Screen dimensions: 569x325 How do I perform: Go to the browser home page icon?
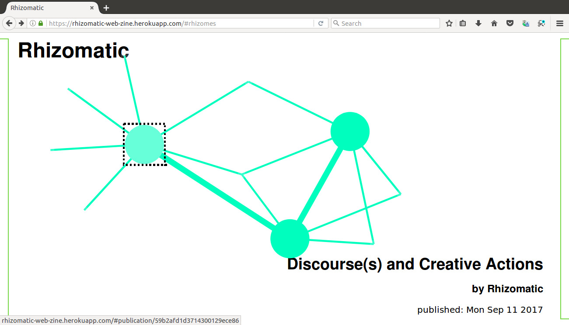tap(494, 24)
